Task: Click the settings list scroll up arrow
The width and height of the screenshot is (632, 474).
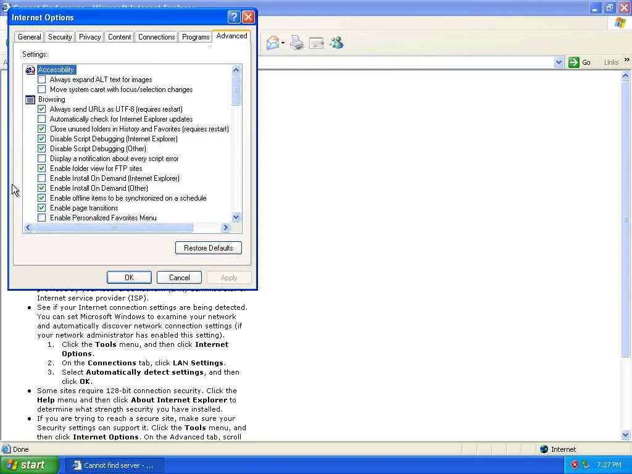Action: click(x=236, y=70)
